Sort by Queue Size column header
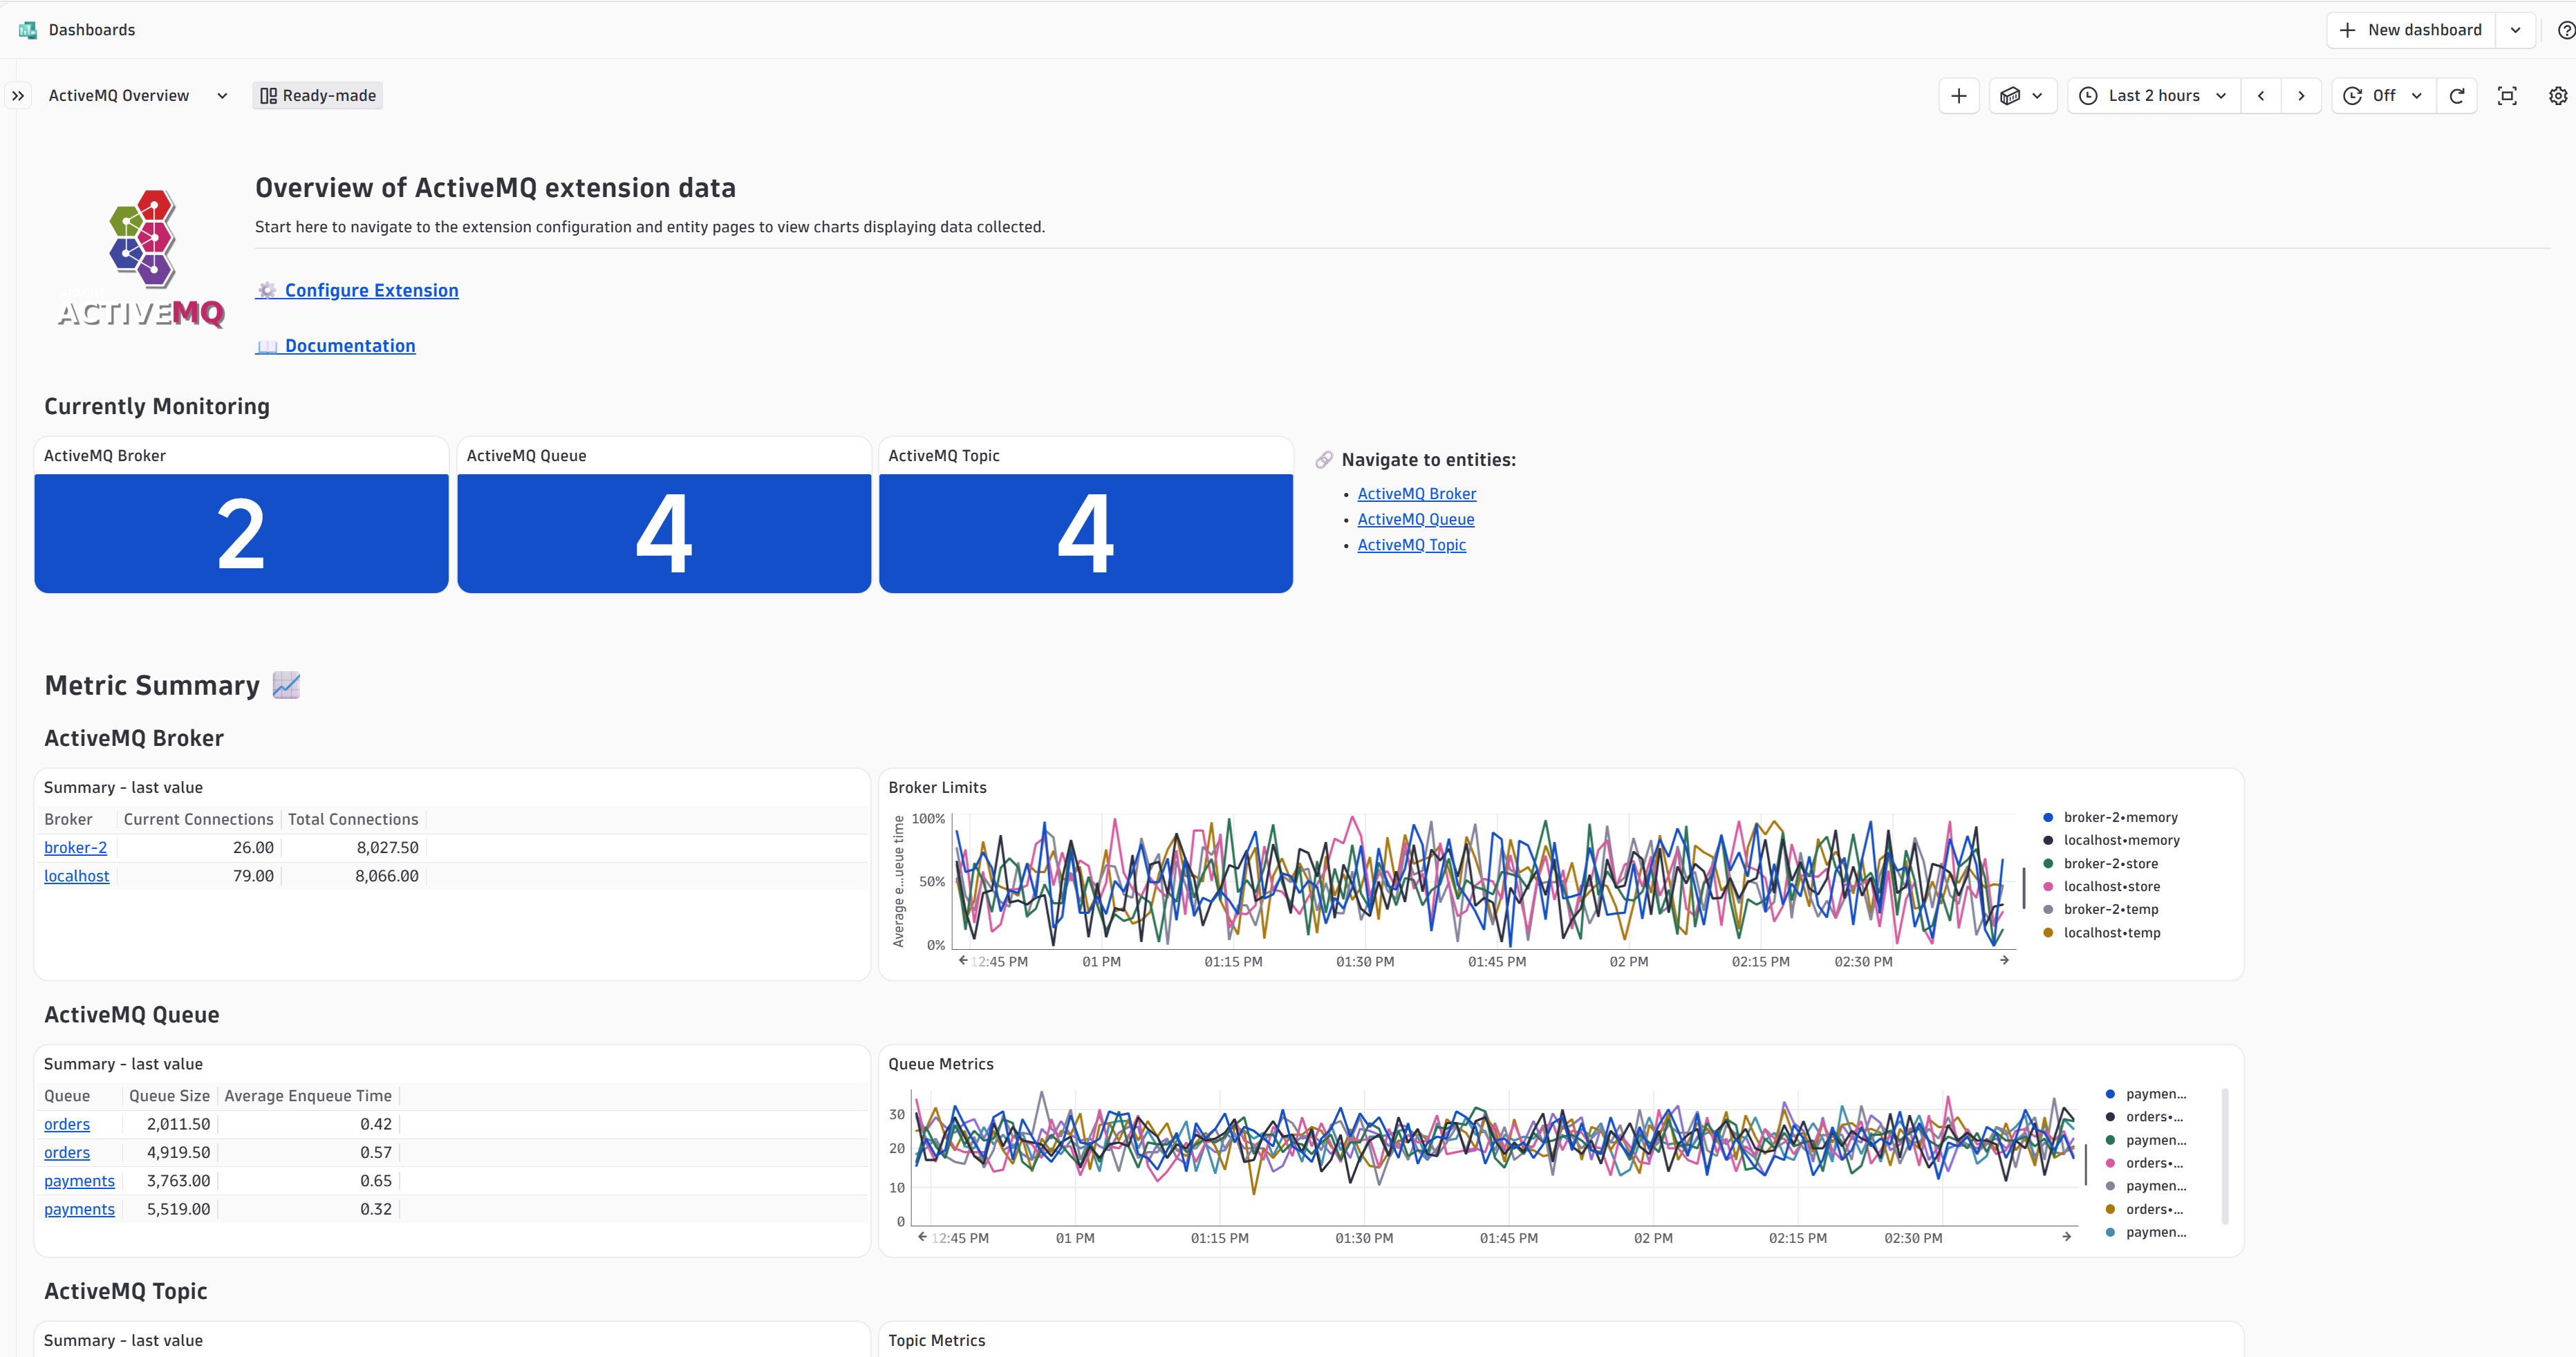This screenshot has width=2576, height=1357. 169,1097
